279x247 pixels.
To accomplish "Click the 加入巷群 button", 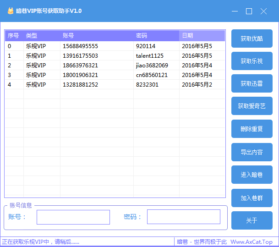I will [252, 198].
